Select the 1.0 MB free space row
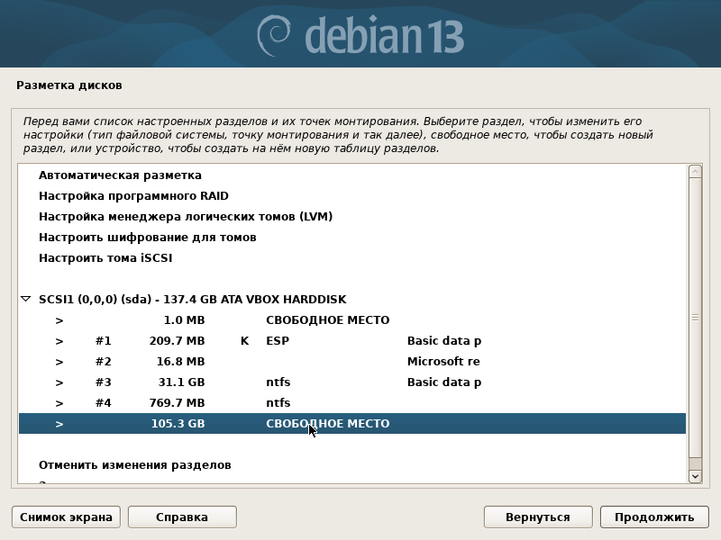 [x=352, y=320]
